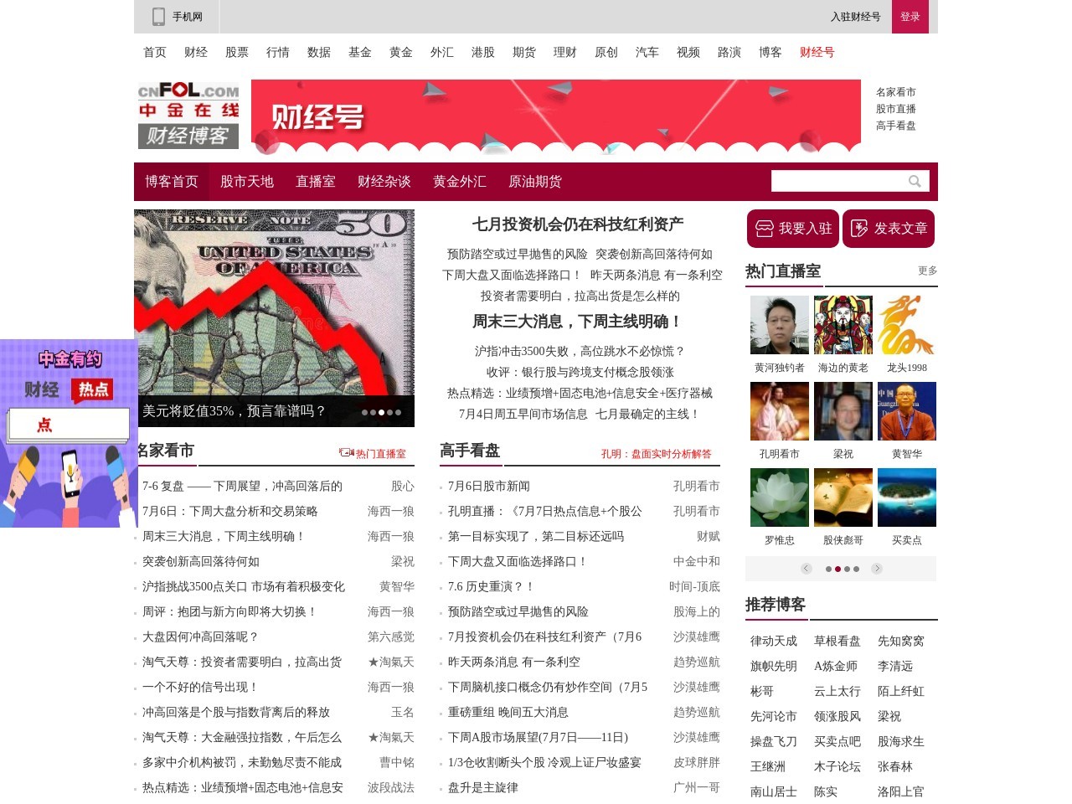Click the broadcast icon beside 热门直播室 link
Image resolution: width=1072 pixels, height=804 pixels.
pos(346,451)
